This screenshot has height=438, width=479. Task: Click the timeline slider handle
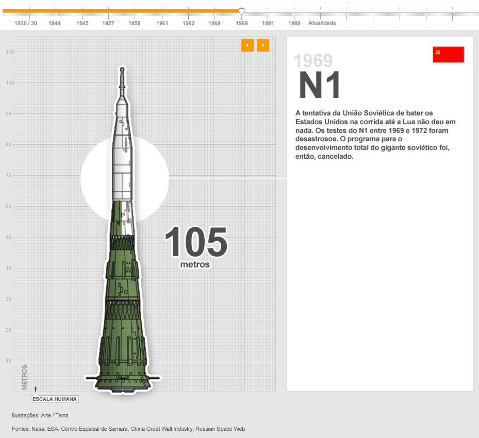point(241,11)
